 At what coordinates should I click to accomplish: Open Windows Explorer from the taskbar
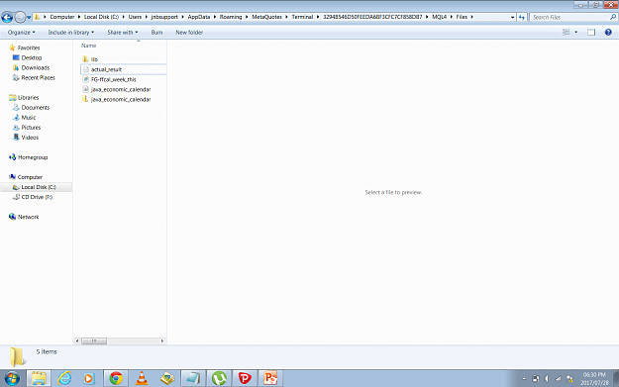pos(39,378)
